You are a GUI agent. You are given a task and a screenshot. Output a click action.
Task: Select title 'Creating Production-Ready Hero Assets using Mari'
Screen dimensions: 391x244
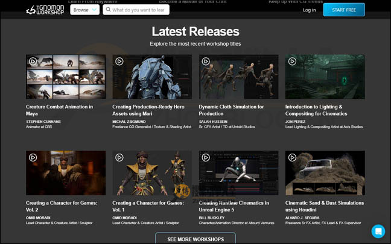click(148, 110)
